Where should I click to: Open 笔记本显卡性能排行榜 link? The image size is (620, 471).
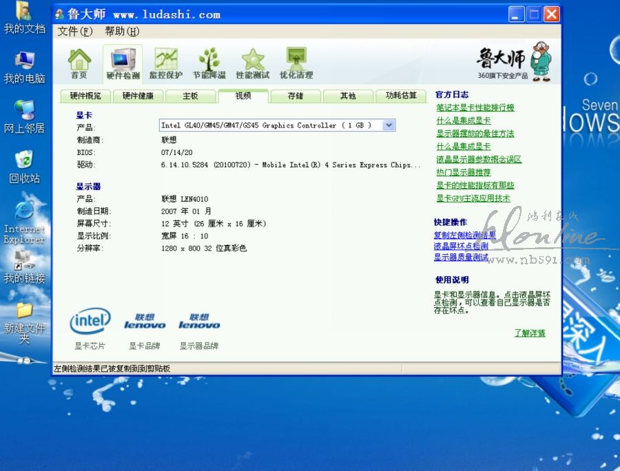475,107
